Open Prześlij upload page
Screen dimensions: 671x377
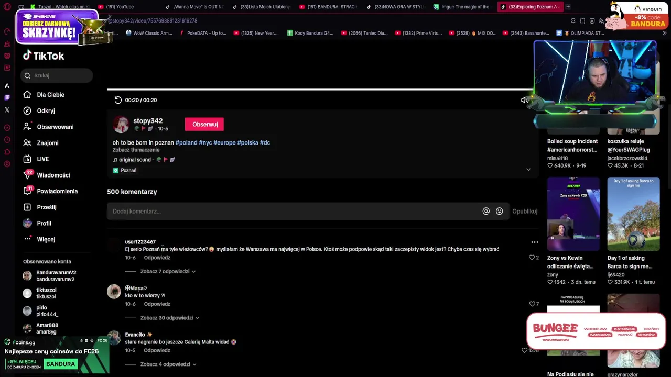pos(46,207)
